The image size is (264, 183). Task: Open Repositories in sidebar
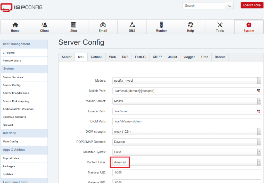click(24, 158)
